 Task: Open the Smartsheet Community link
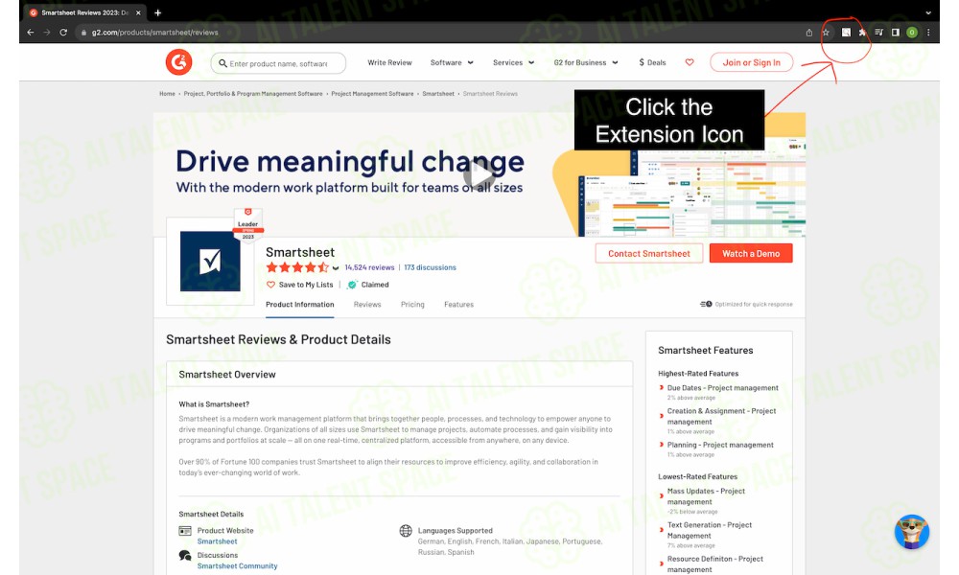click(237, 565)
